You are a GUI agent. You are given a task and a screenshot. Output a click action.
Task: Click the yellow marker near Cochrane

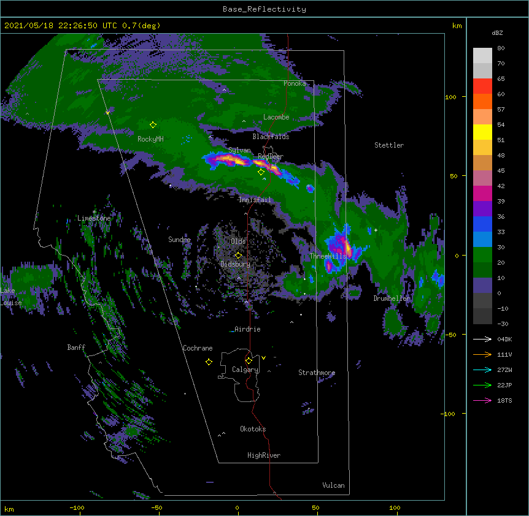(x=209, y=362)
